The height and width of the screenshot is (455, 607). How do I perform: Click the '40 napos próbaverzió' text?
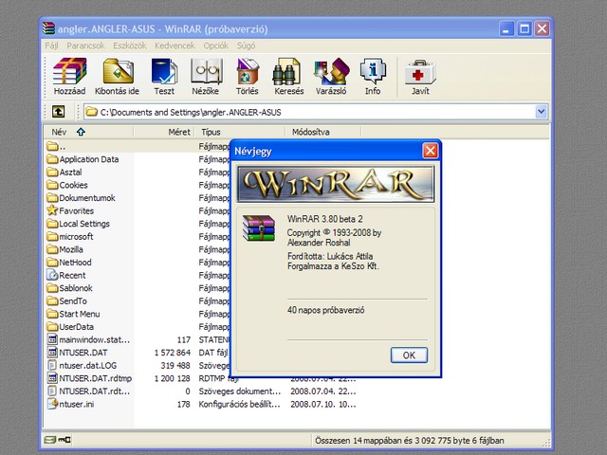coord(325,310)
